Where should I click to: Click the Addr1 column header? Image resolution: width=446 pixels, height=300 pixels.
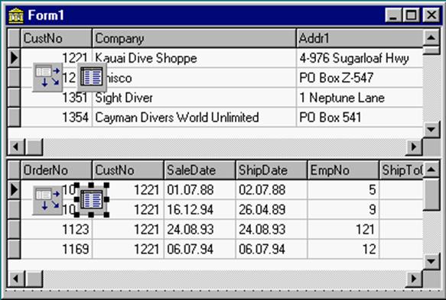tap(360, 38)
